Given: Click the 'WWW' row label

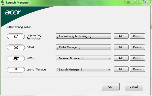Looking at the screenshot, I should click(30, 58).
